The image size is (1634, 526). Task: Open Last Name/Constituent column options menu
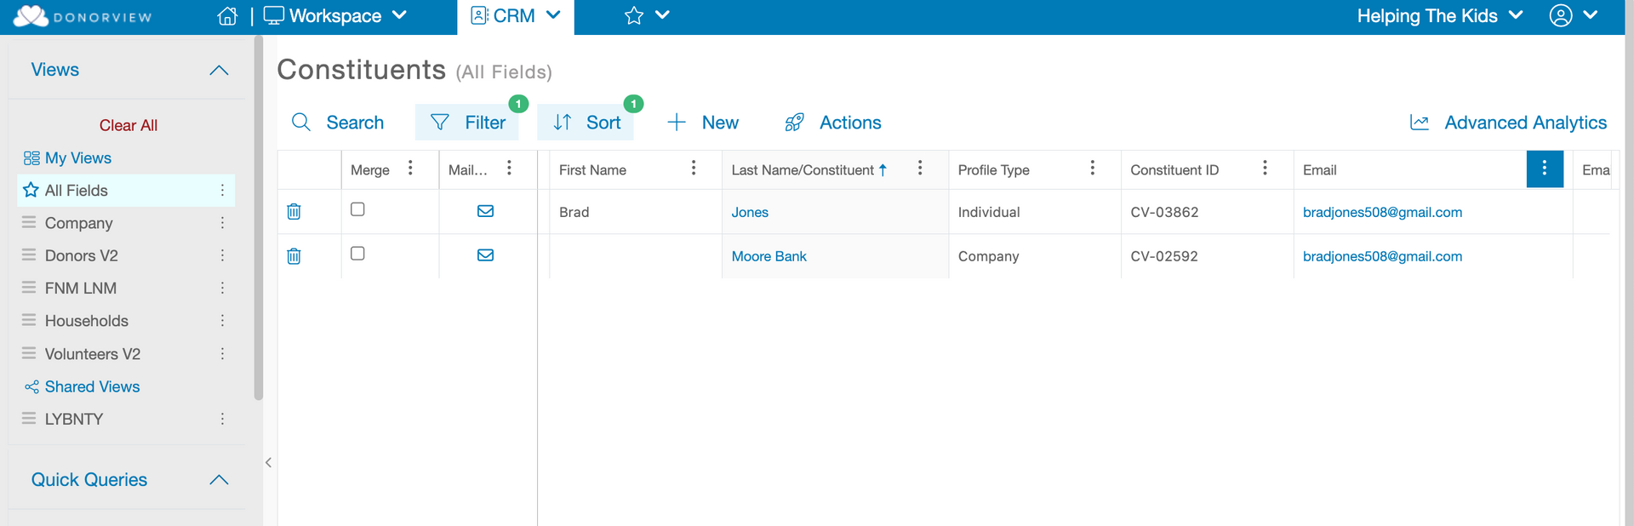tap(920, 169)
